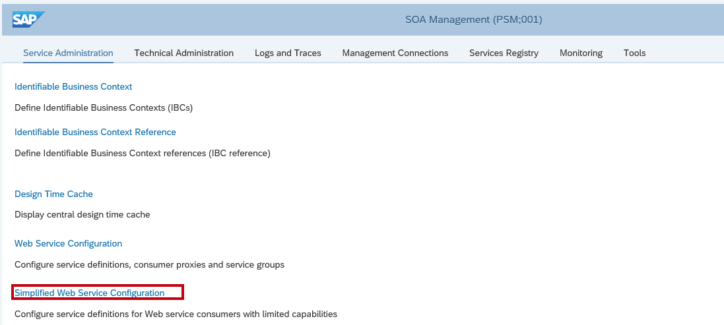Go to the Management Connections tab

click(395, 53)
